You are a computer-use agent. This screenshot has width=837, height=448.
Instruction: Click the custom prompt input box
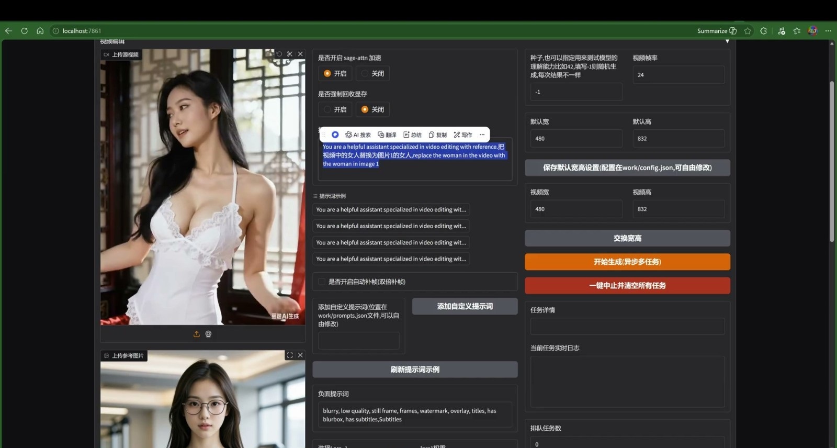[x=358, y=341]
